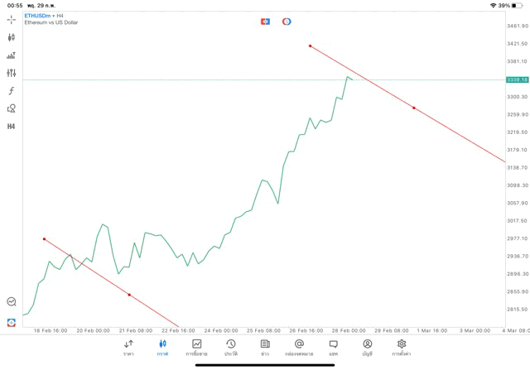
Task: Tap the round chart icon at bottom left
Action: coord(12,302)
